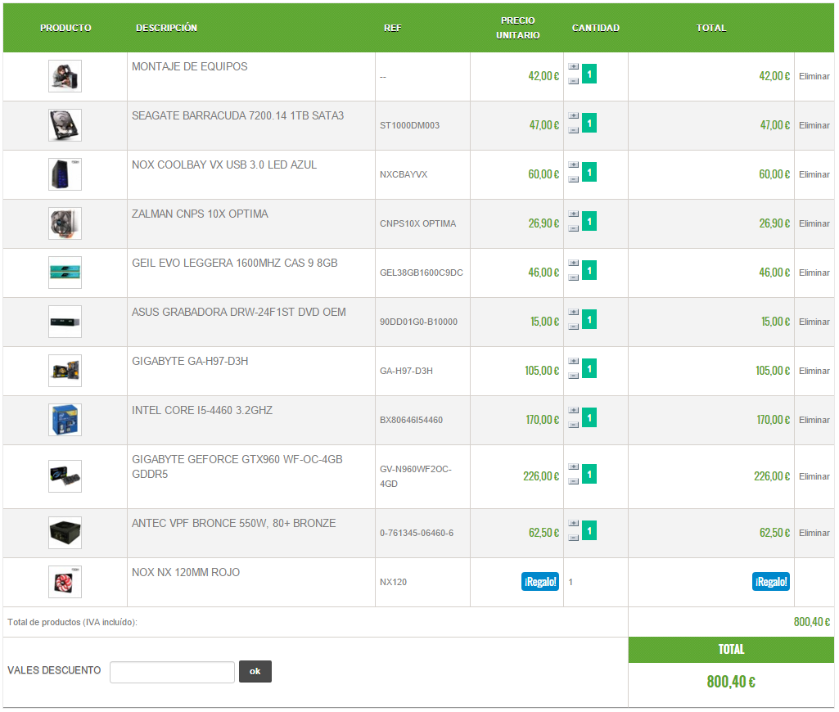Click the CANTIDAD column header
This screenshot has height=712, width=839.
pyautogui.click(x=596, y=28)
